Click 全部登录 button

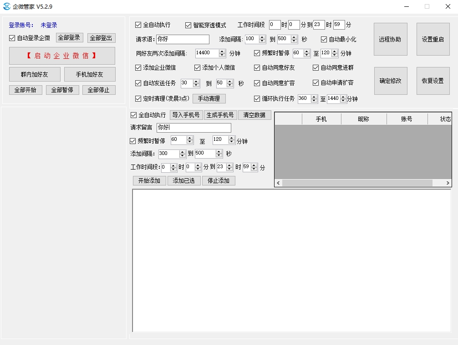pos(70,38)
